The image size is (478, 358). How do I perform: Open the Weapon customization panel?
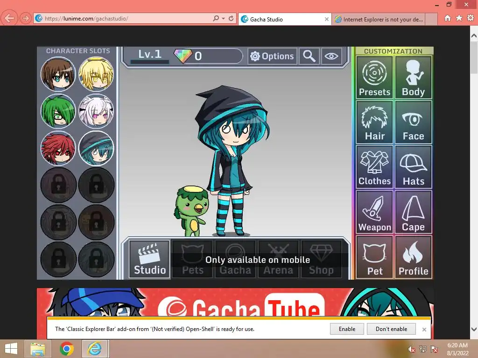tap(374, 212)
